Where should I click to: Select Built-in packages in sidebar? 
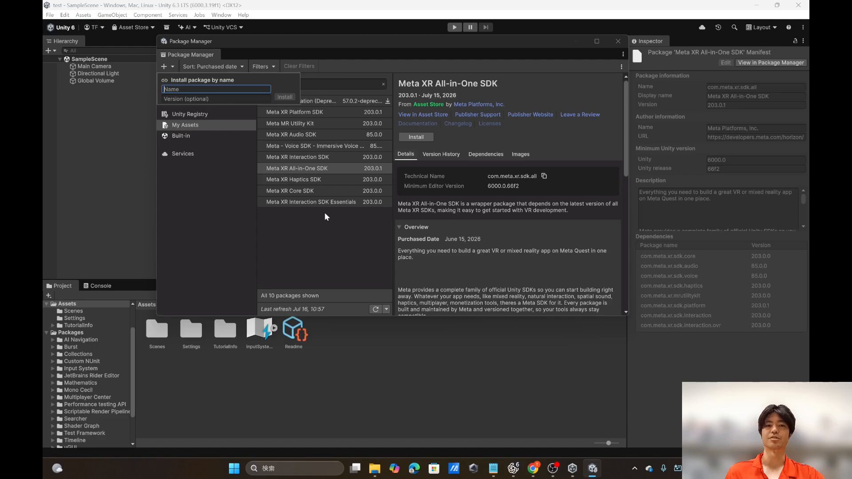pos(207,136)
